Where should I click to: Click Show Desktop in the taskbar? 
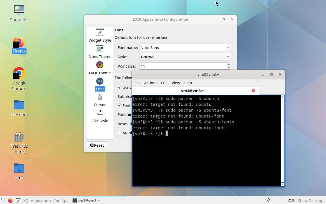(x=310, y=200)
